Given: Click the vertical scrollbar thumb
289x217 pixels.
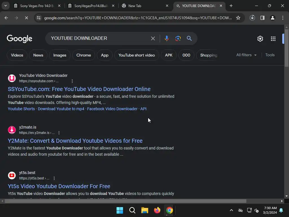Looking at the screenshot, I should tap(286, 48).
